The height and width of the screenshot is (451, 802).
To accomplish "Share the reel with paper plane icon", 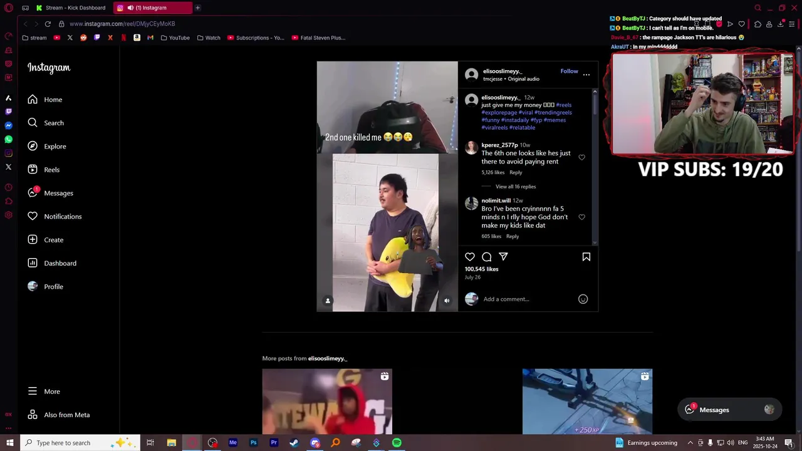I will 503,257.
